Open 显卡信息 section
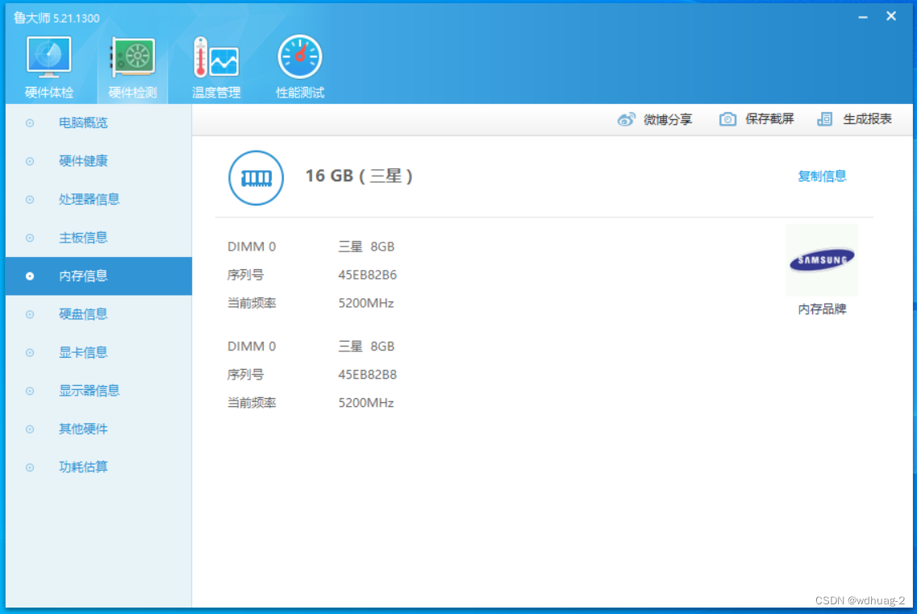The image size is (917, 614). (x=83, y=352)
